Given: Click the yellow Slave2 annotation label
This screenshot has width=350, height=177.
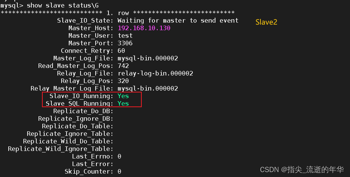Looking at the screenshot, I should [x=266, y=22].
